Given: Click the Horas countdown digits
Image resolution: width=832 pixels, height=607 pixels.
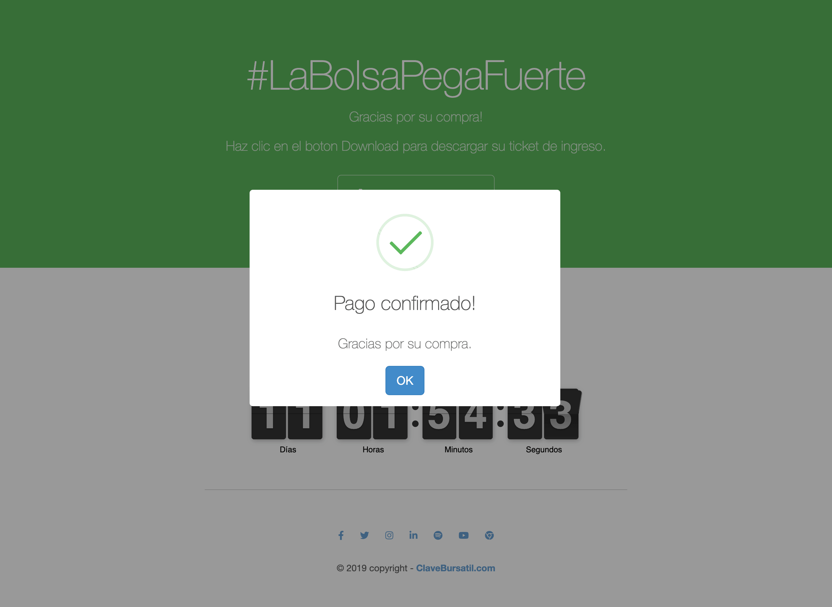Looking at the screenshot, I should [372, 422].
